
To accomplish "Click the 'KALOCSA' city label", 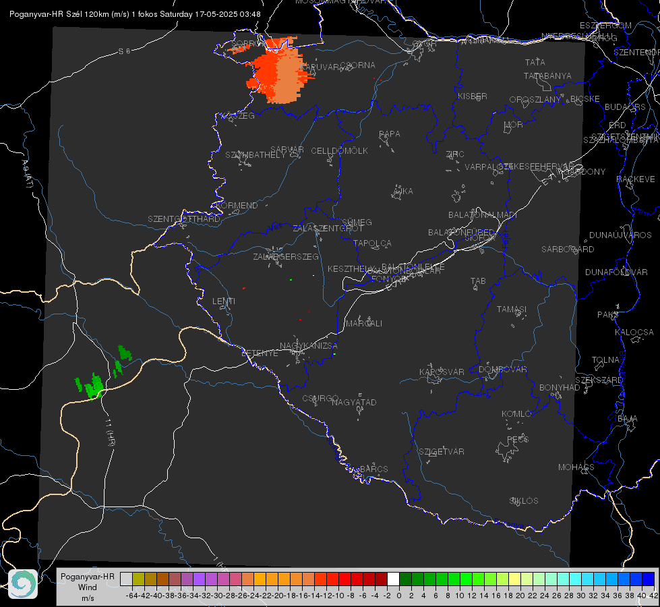I will (634, 333).
